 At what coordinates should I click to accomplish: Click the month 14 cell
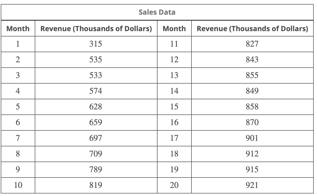174,91
